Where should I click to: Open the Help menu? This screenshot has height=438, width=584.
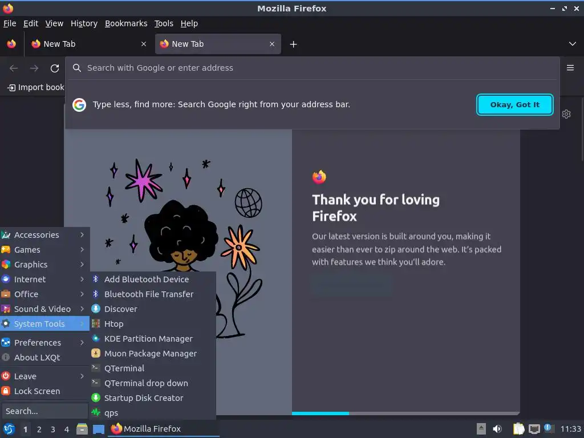click(189, 23)
